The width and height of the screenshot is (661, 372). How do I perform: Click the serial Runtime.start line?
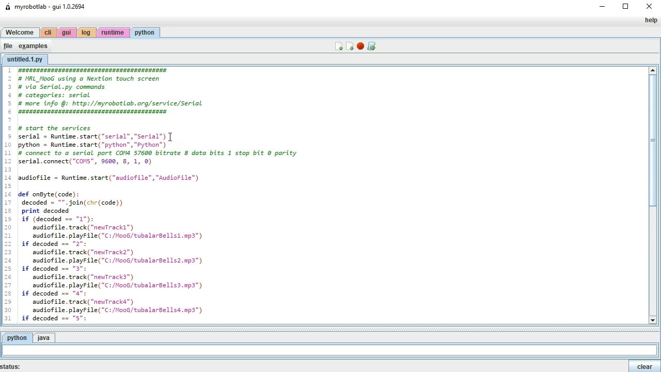tap(92, 136)
